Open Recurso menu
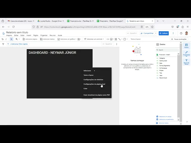The height and width of the screenshot is (143, 191). pyautogui.click(x=53, y=35)
